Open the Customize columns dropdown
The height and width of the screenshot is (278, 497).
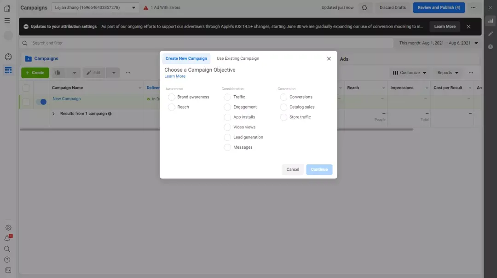click(x=410, y=73)
